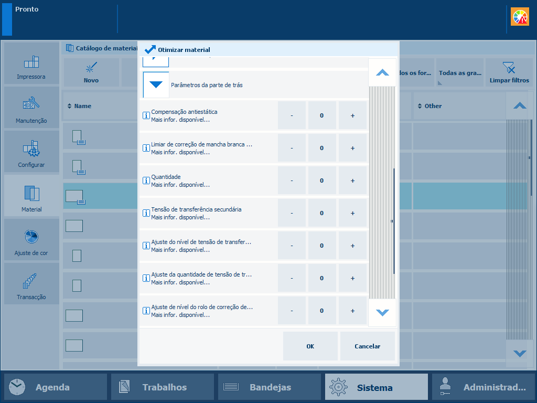Open the Impressora sidebar section
Screen dimensions: 537x403
[31, 63]
